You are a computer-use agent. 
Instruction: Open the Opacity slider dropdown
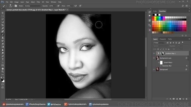click(x=55, y=6)
